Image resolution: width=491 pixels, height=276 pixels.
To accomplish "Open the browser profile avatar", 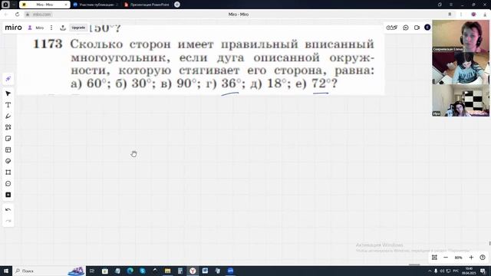I will pyautogui.click(x=473, y=15).
